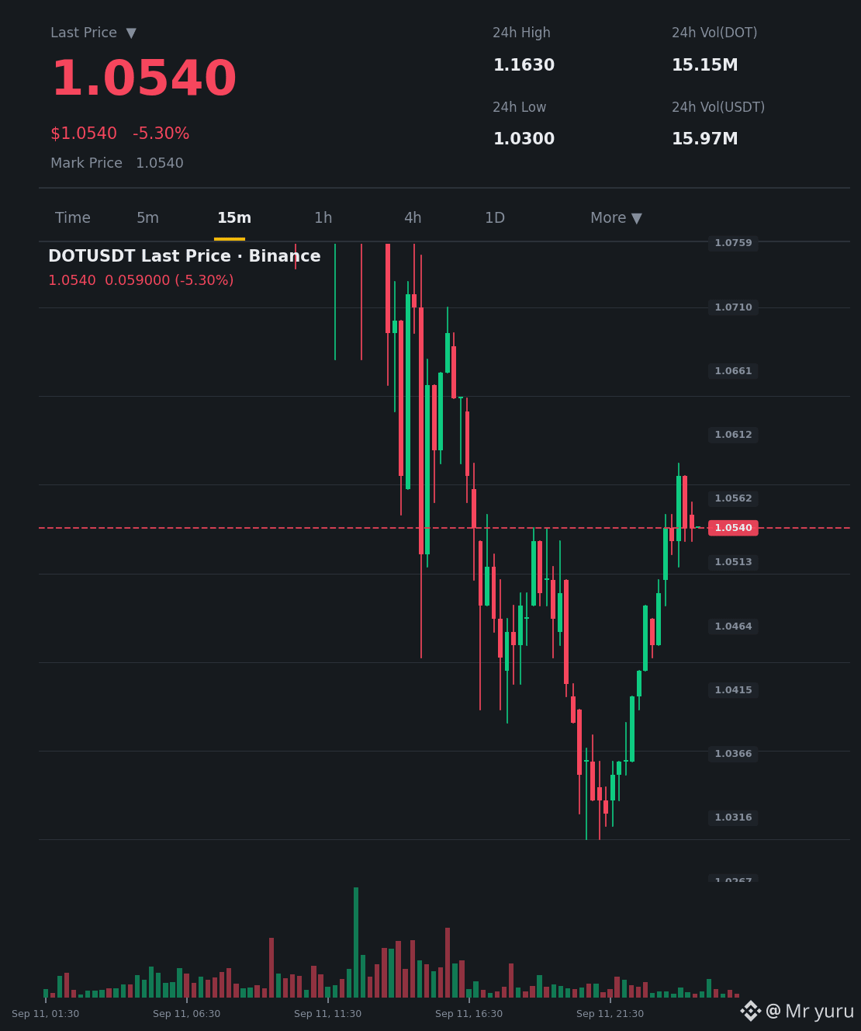
Task: Click the 24h High value 1.1630
Action: 524,65
